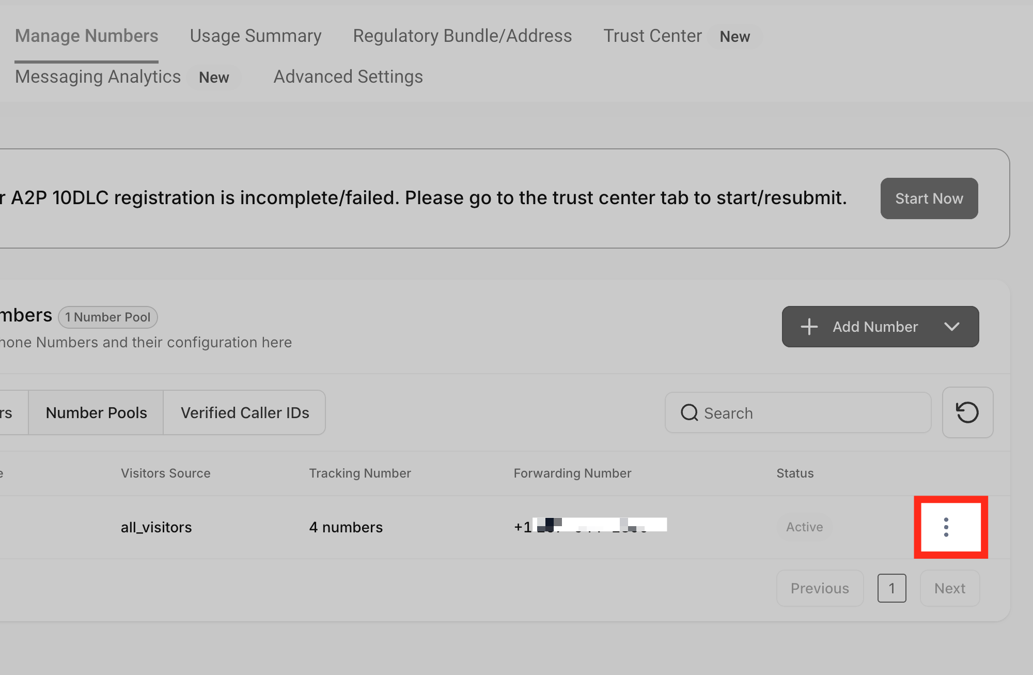The width and height of the screenshot is (1033, 675).
Task: Click the 1 Number Pool badge
Action: pyautogui.click(x=107, y=317)
